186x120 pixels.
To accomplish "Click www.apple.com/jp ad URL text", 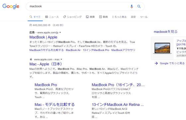I will click(48, 32).
